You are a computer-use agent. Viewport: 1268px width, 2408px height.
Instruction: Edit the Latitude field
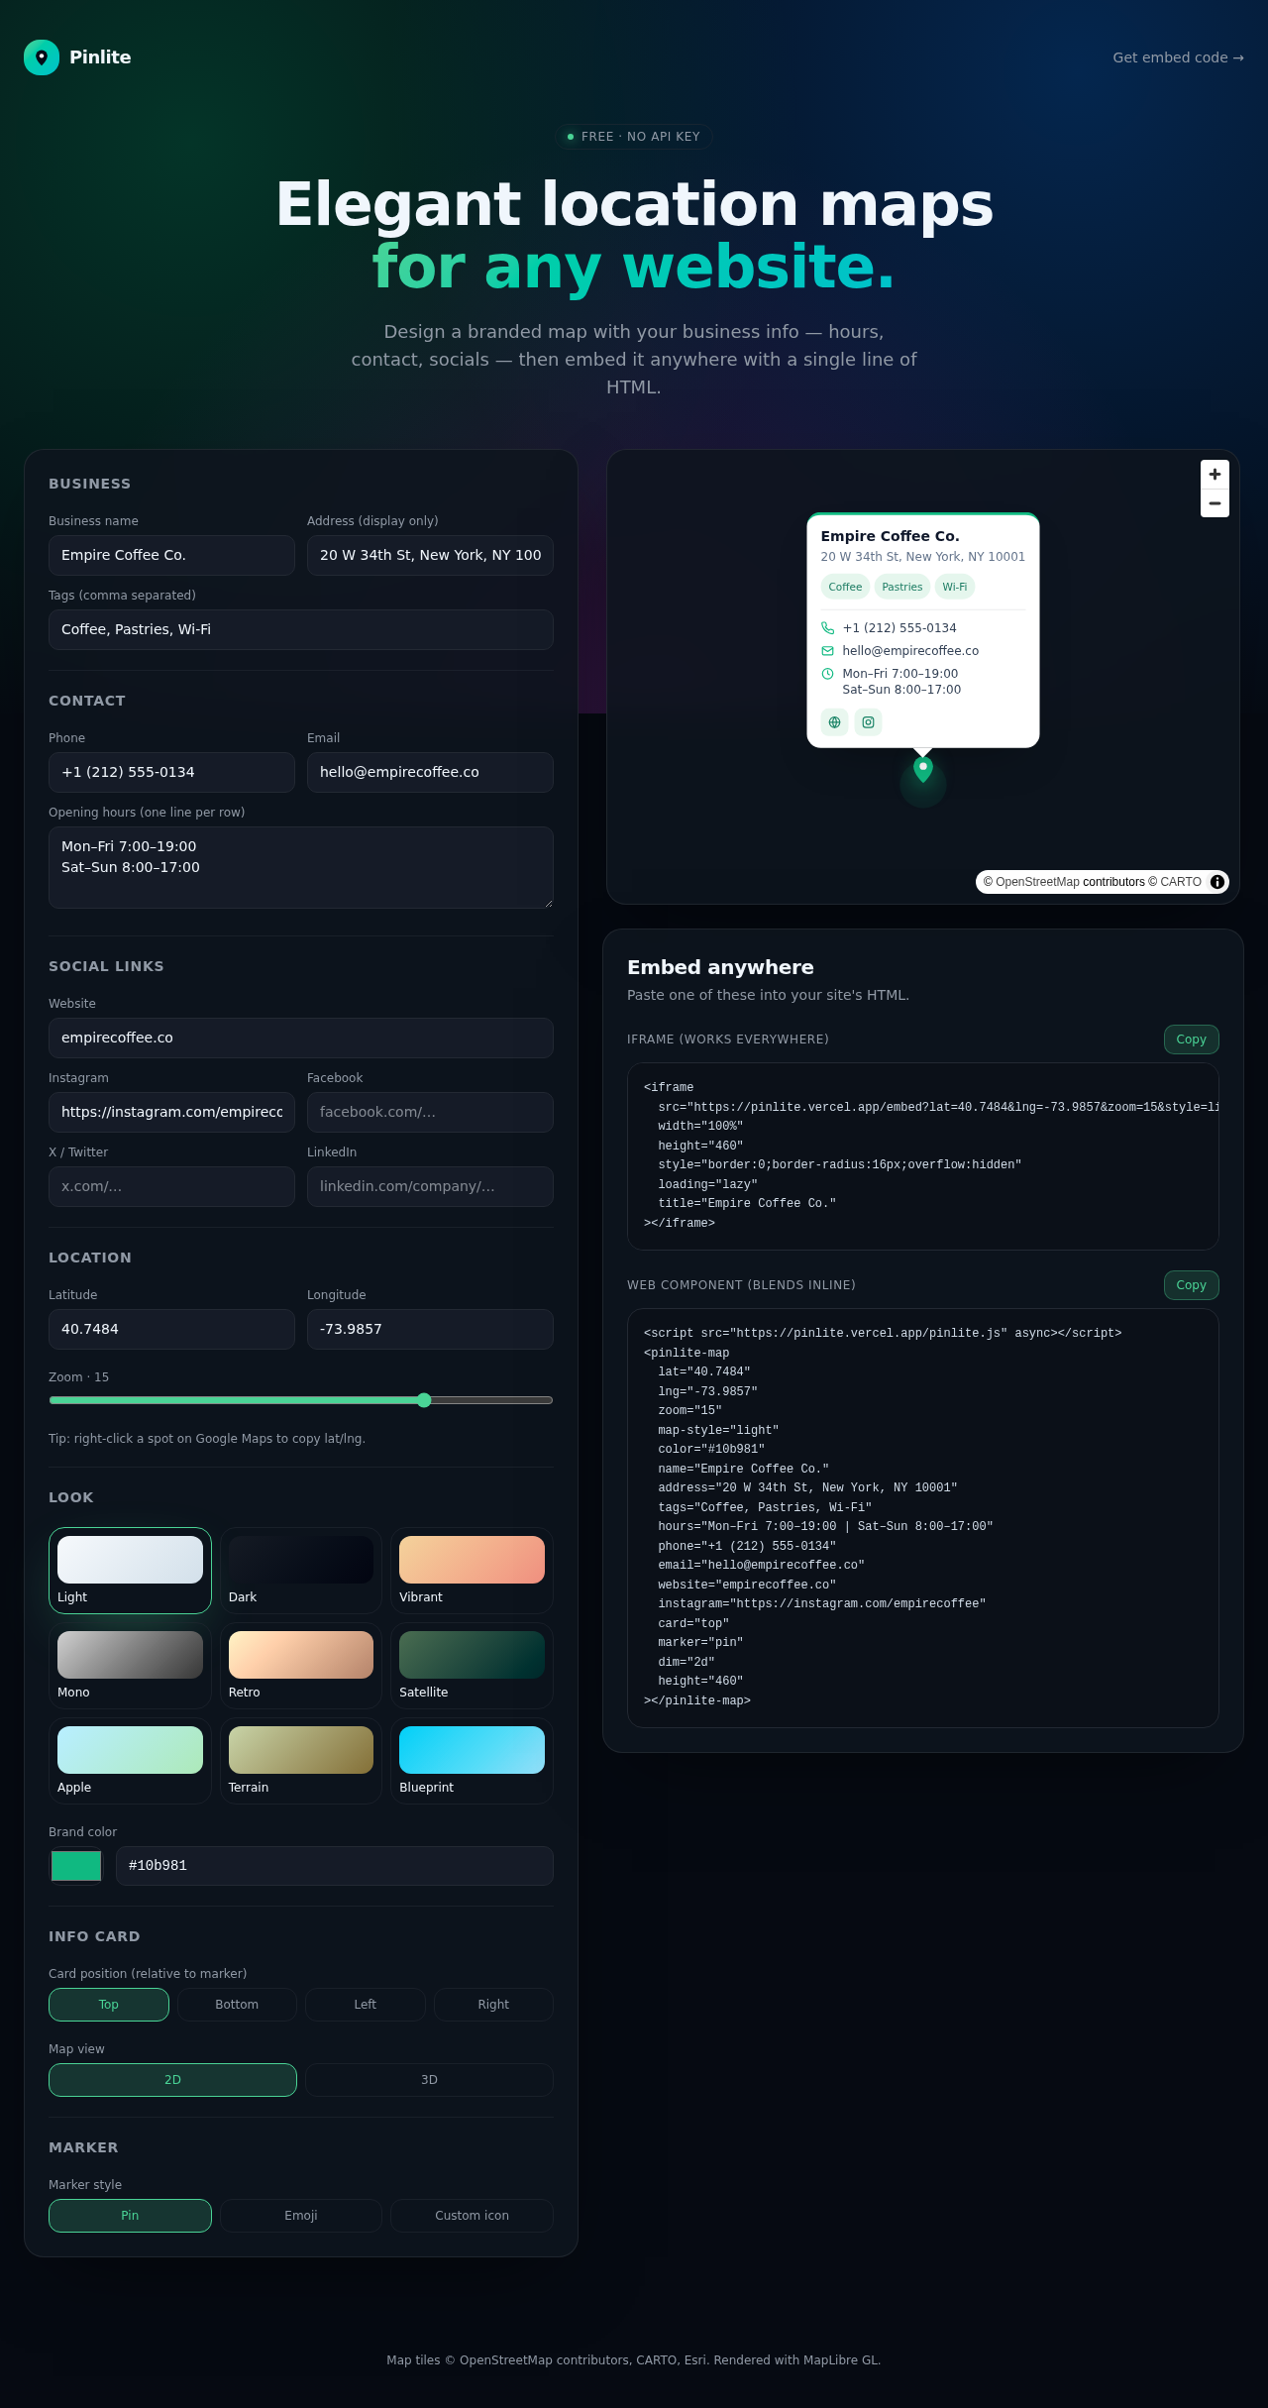tap(171, 1329)
